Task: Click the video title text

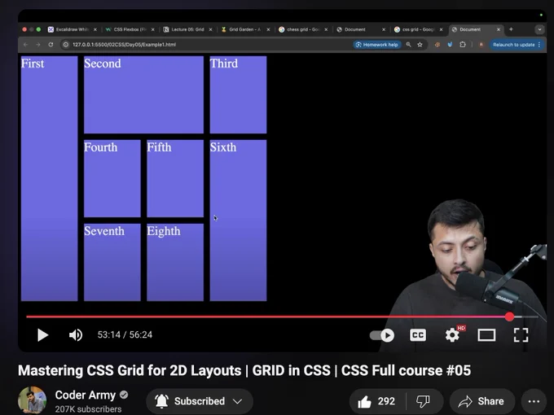Action: coord(244,370)
